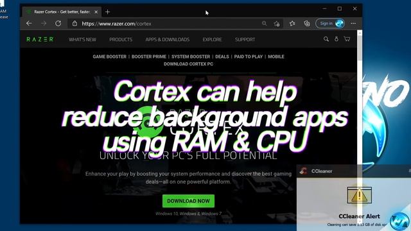Open the Favorites list icon

[292, 23]
